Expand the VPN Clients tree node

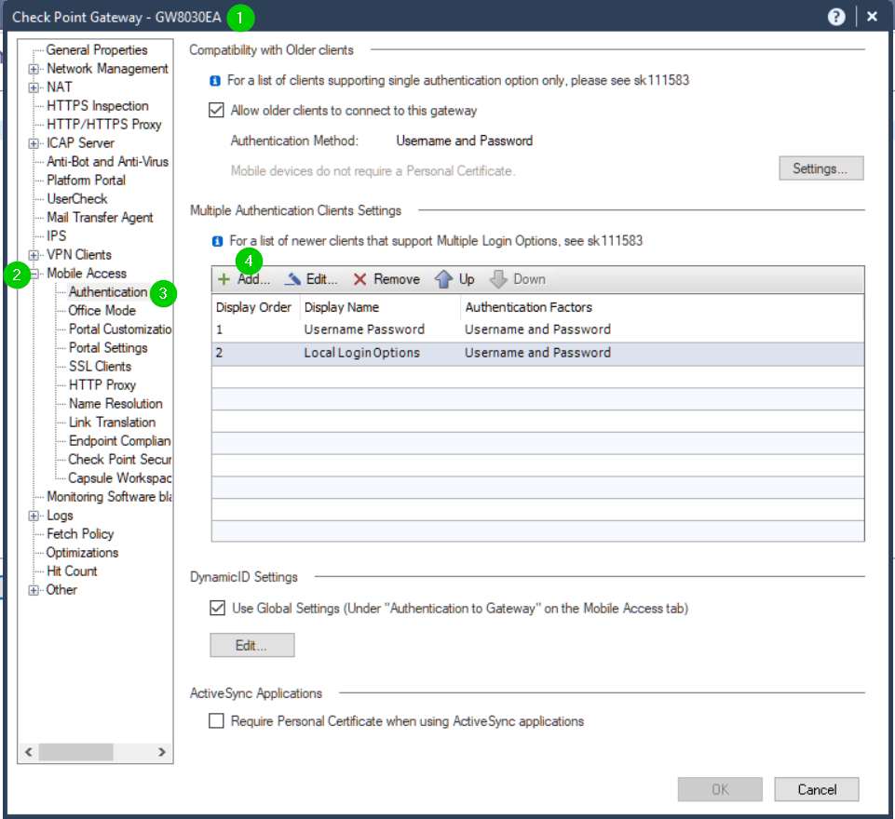34,255
